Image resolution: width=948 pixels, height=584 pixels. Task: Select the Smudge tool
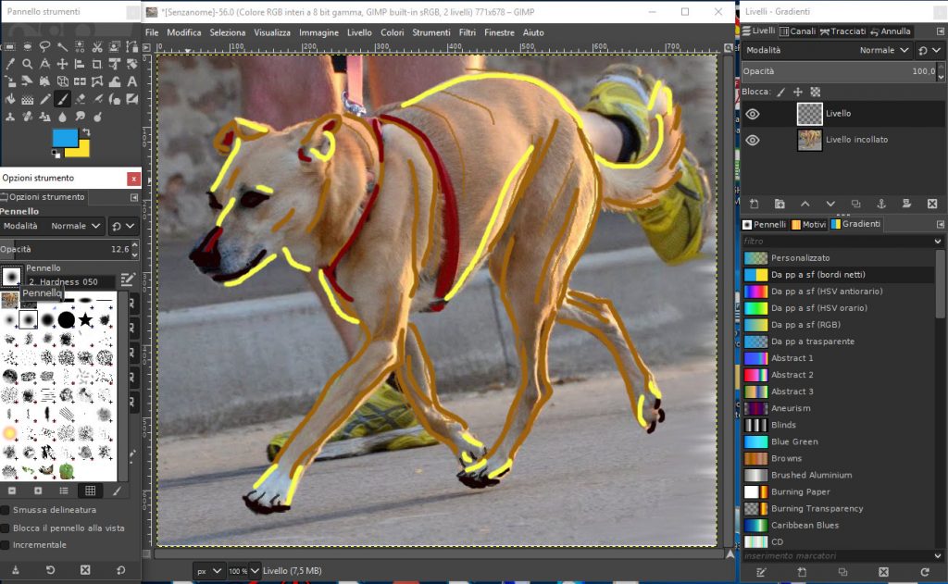(x=80, y=117)
